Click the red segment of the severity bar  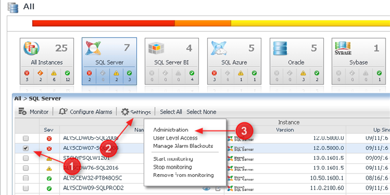103,23
